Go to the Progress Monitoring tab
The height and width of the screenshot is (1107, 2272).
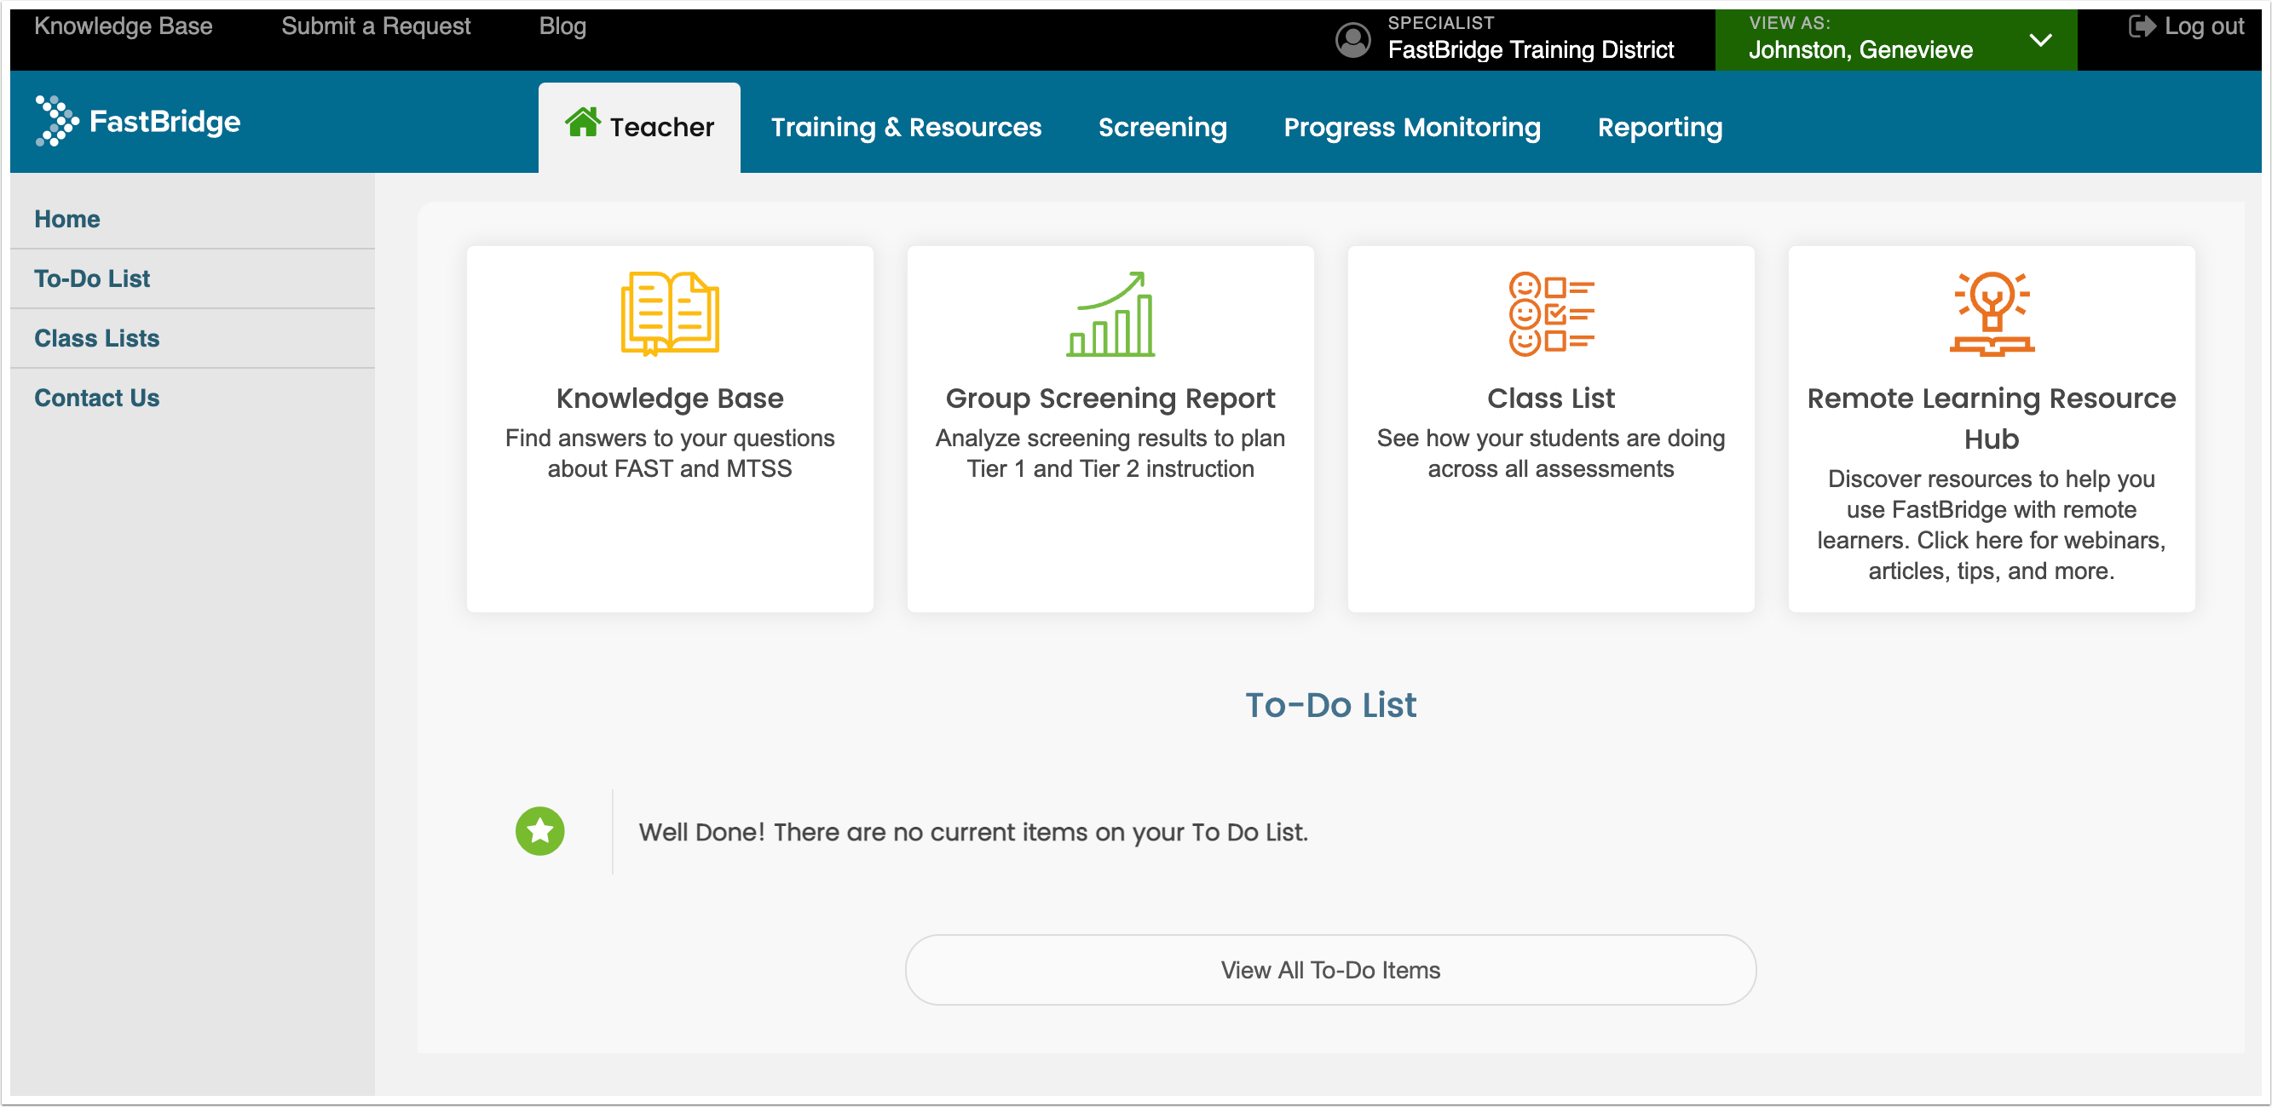click(x=1412, y=128)
